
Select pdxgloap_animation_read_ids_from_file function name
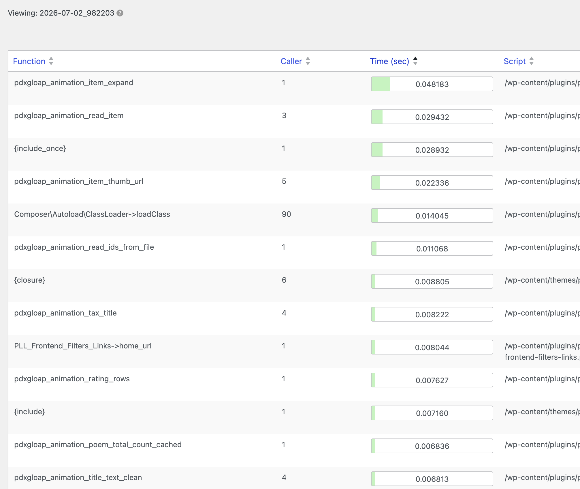pyautogui.click(x=84, y=247)
